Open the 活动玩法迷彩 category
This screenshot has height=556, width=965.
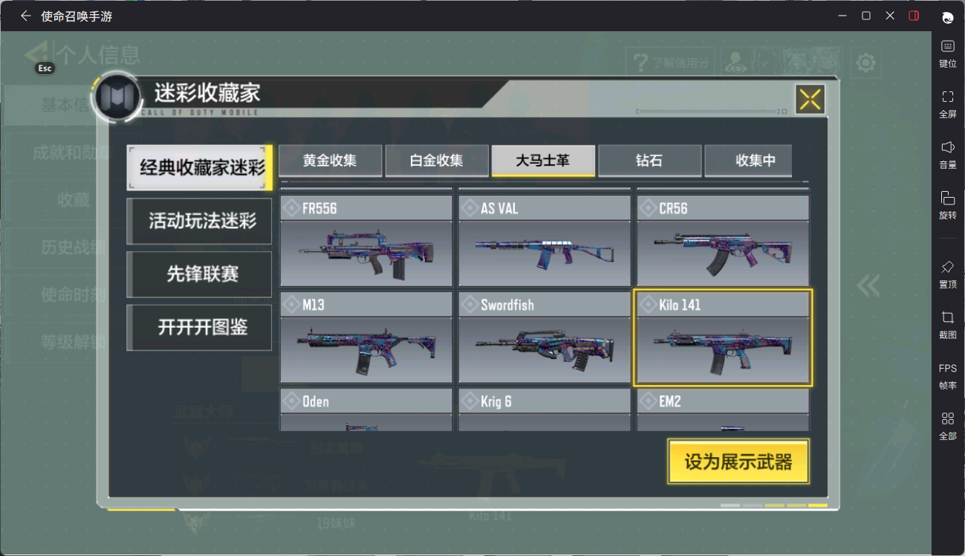click(x=199, y=222)
